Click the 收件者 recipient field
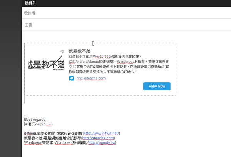 [126, 13]
